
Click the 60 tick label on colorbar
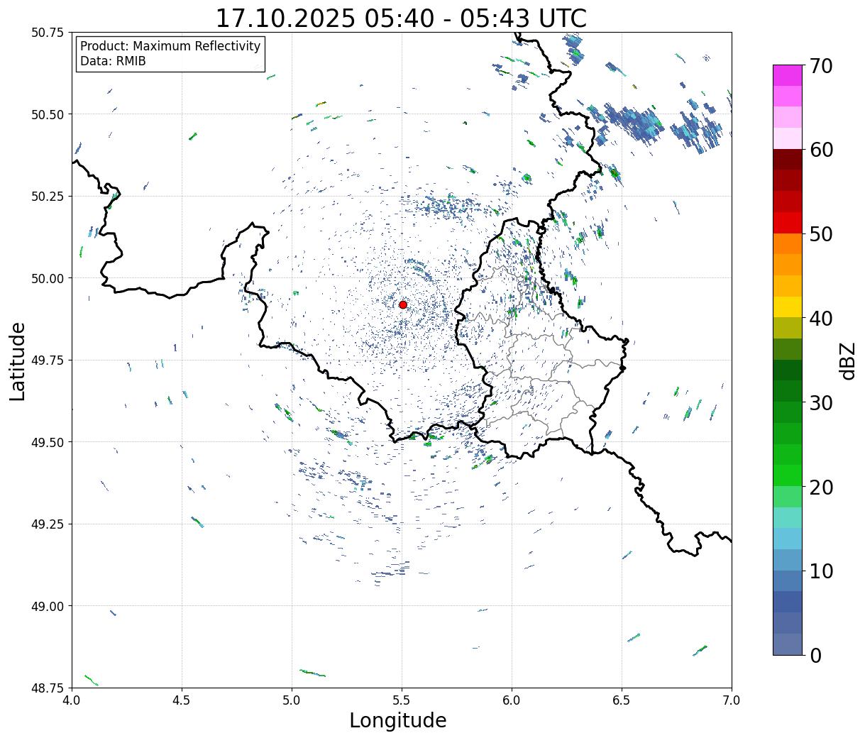[x=820, y=150]
